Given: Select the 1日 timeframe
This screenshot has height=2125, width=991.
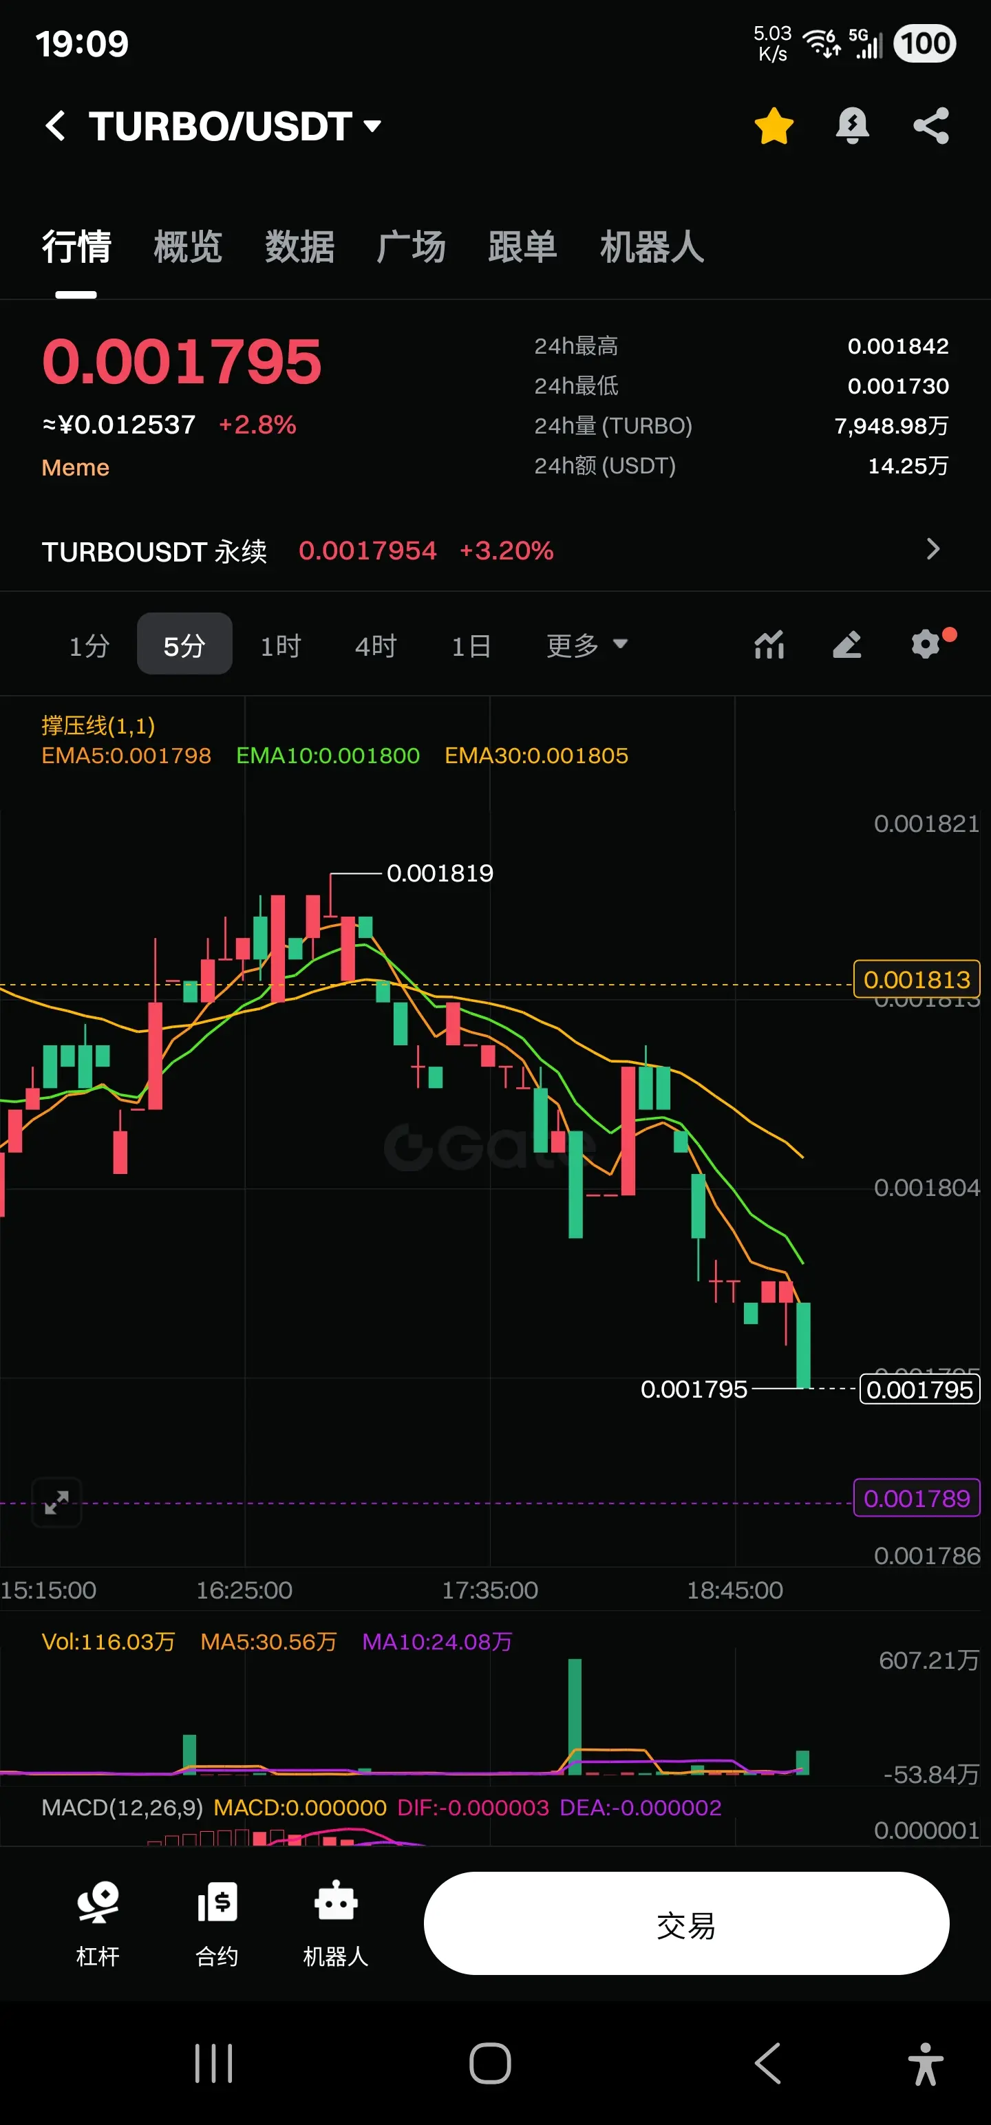Looking at the screenshot, I should pyautogui.click(x=471, y=645).
